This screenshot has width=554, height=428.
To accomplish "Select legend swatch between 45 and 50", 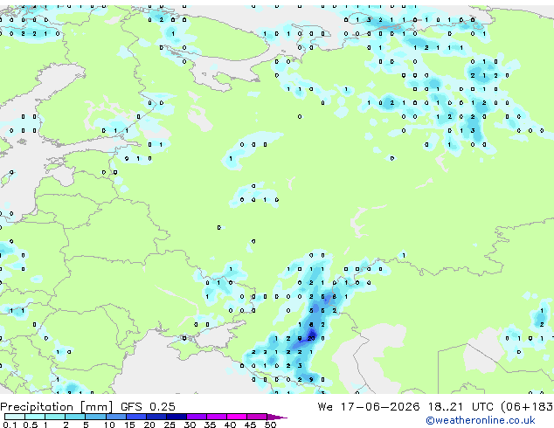I will pos(257,417).
